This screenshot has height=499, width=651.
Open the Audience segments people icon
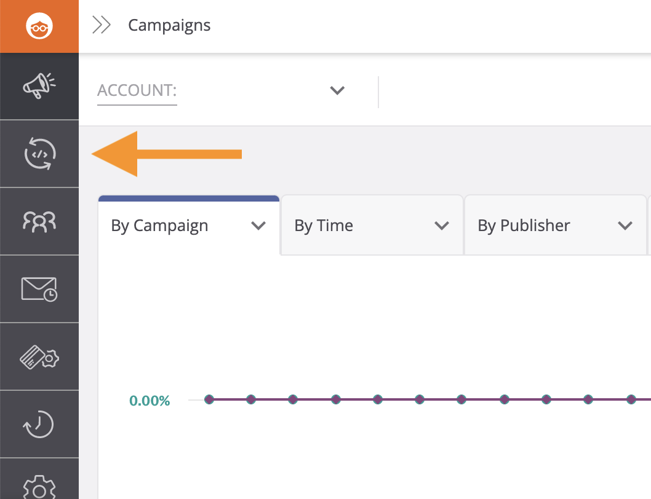pos(39,221)
